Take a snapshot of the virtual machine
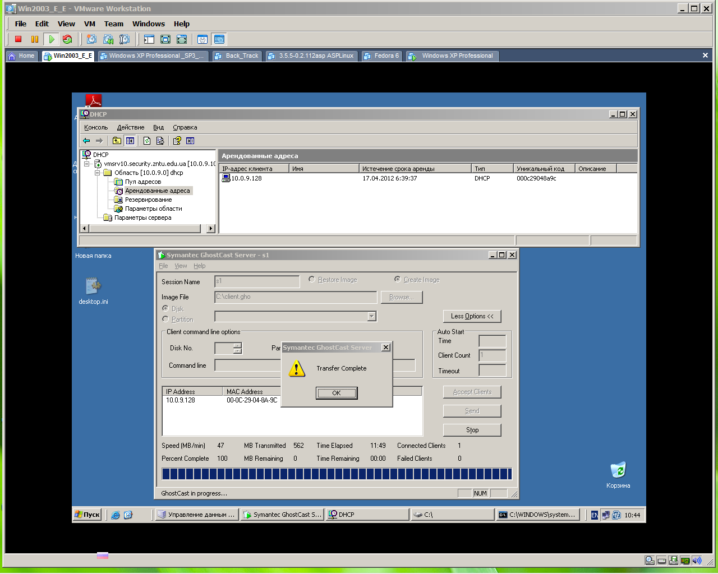This screenshot has width=718, height=574. click(92, 39)
